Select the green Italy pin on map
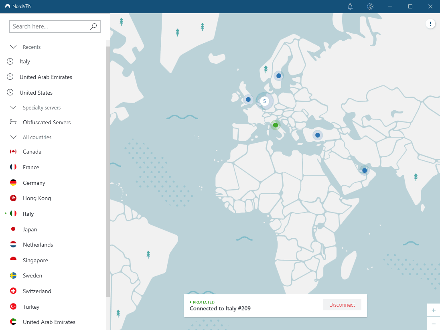Image resolution: width=440 pixels, height=330 pixels. (x=275, y=125)
